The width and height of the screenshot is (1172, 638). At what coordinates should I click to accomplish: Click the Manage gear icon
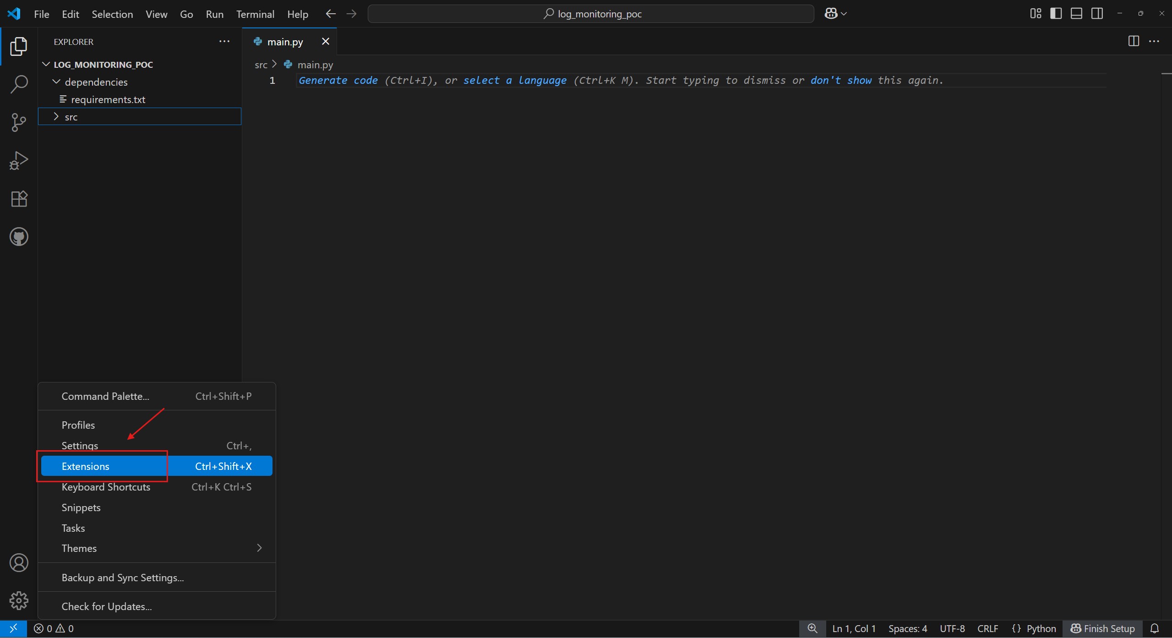tap(19, 600)
